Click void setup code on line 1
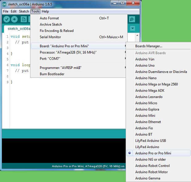The image size is (191, 182). (20, 36)
